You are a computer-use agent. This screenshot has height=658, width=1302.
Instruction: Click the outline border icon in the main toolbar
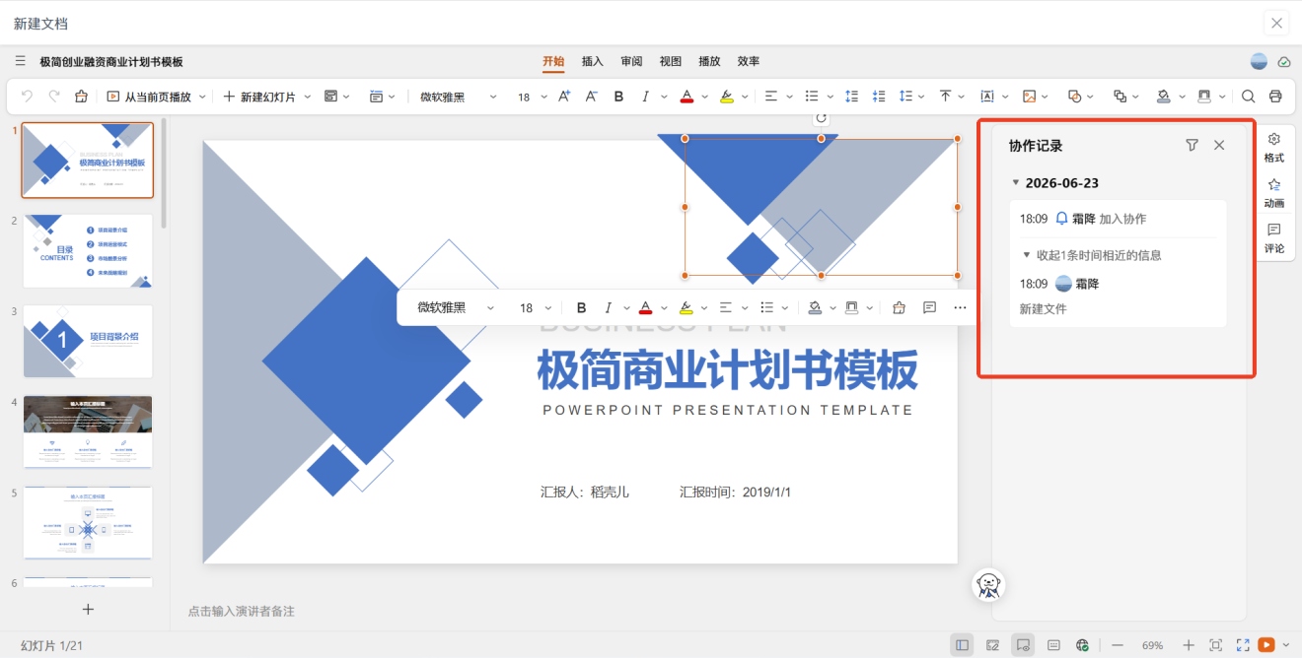1204,97
